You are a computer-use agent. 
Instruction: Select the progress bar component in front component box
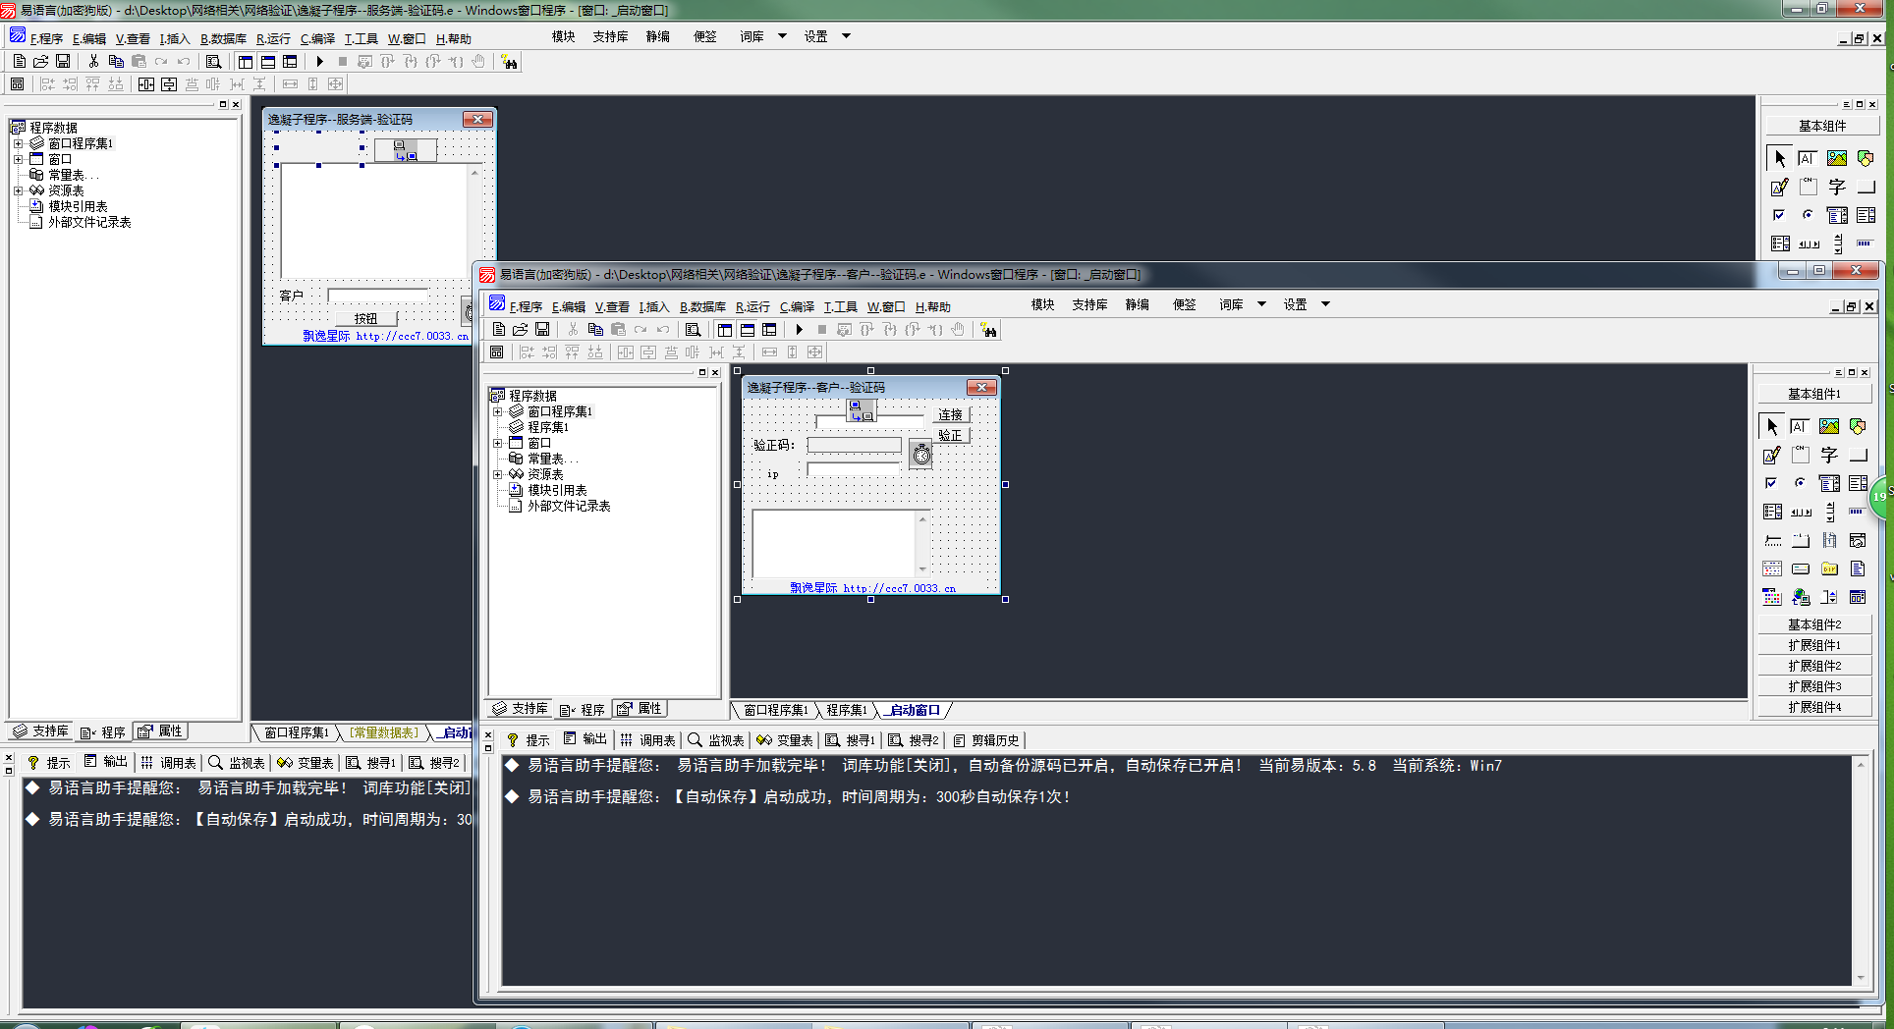(1857, 512)
